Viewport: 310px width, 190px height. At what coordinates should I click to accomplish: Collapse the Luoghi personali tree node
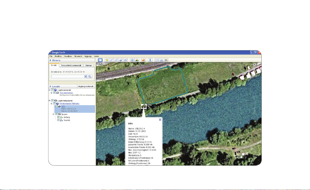click(49, 90)
